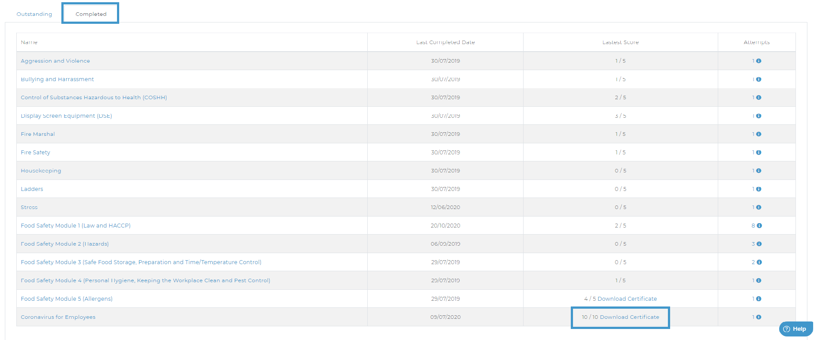Image resolution: width=818 pixels, height=340 pixels.
Task: Open the Fire Safety course
Action: [35, 153]
